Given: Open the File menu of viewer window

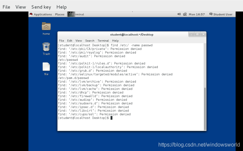Looking at the screenshot, I should (6, 7).
